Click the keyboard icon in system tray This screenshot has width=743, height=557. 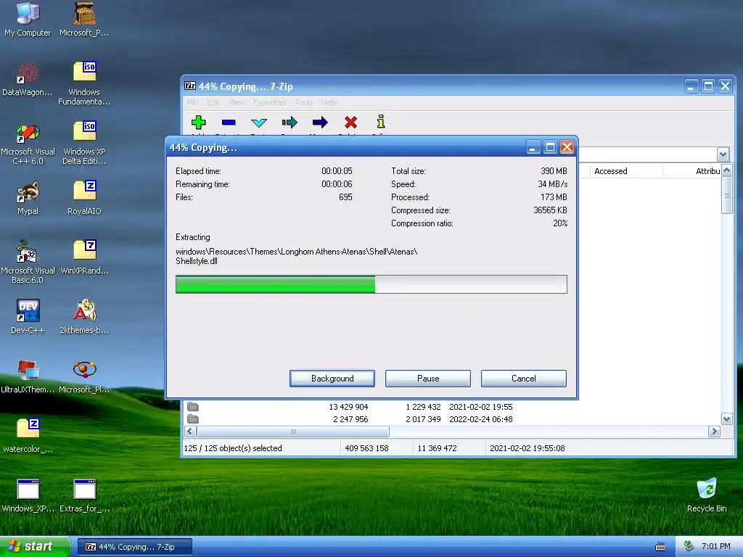click(x=660, y=547)
